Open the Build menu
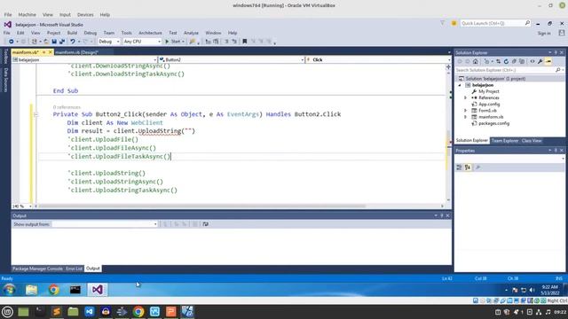Viewport: 568px width, 319px height. pos(72,33)
